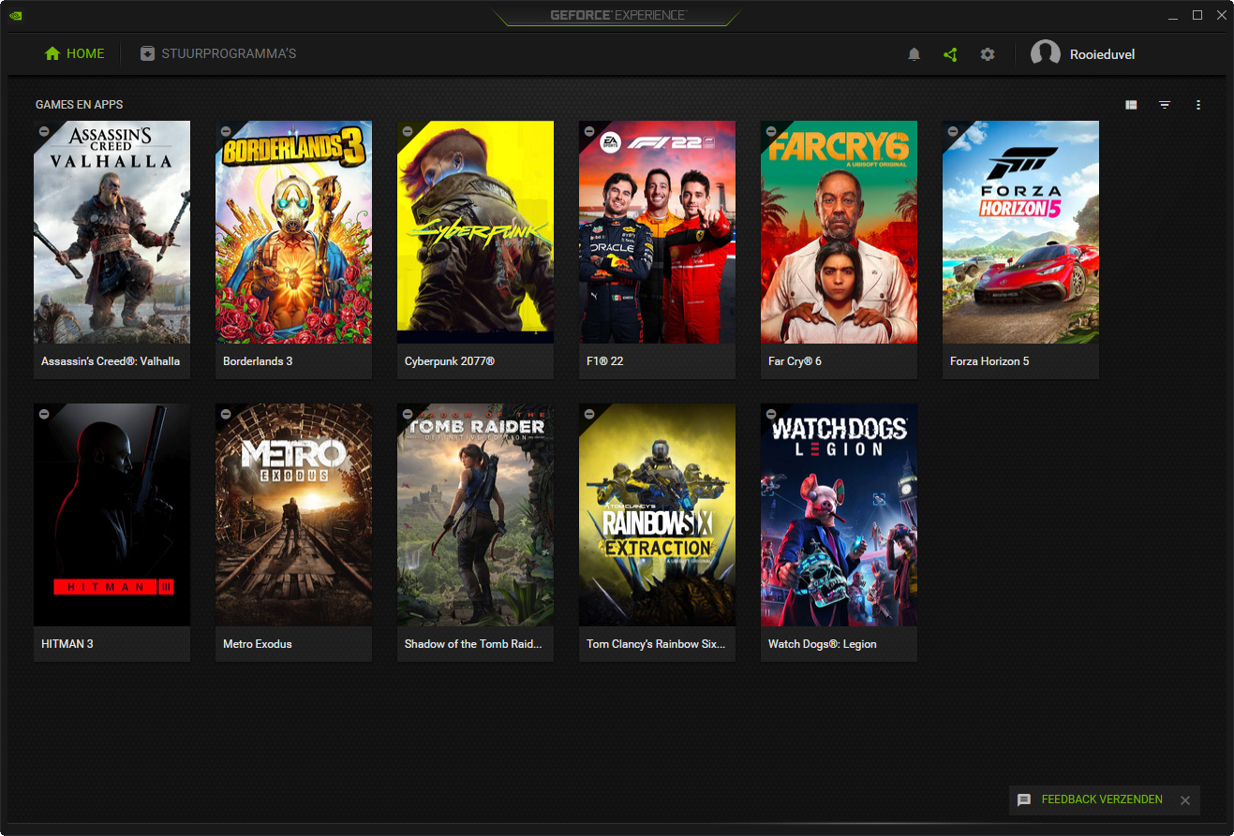The height and width of the screenshot is (836, 1234).
Task: Open the Forza Horizon 5 cover art
Action: click(x=1020, y=232)
